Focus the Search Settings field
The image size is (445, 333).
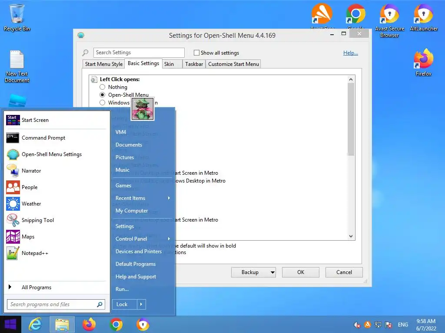pyautogui.click(x=139, y=52)
